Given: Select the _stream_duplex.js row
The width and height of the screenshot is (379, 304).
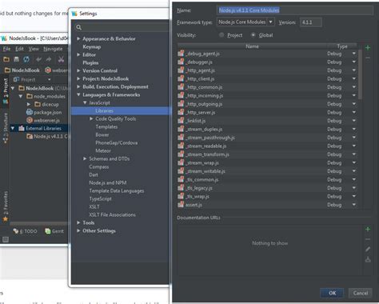Looking at the screenshot, I should (267, 129).
